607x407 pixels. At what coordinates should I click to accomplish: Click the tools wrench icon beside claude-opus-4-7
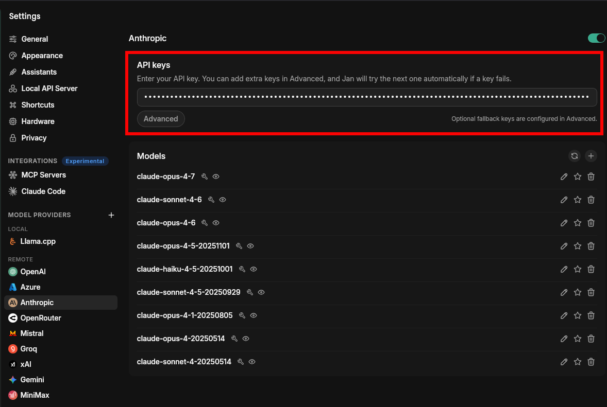pyautogui.click(x=205, y=176)
